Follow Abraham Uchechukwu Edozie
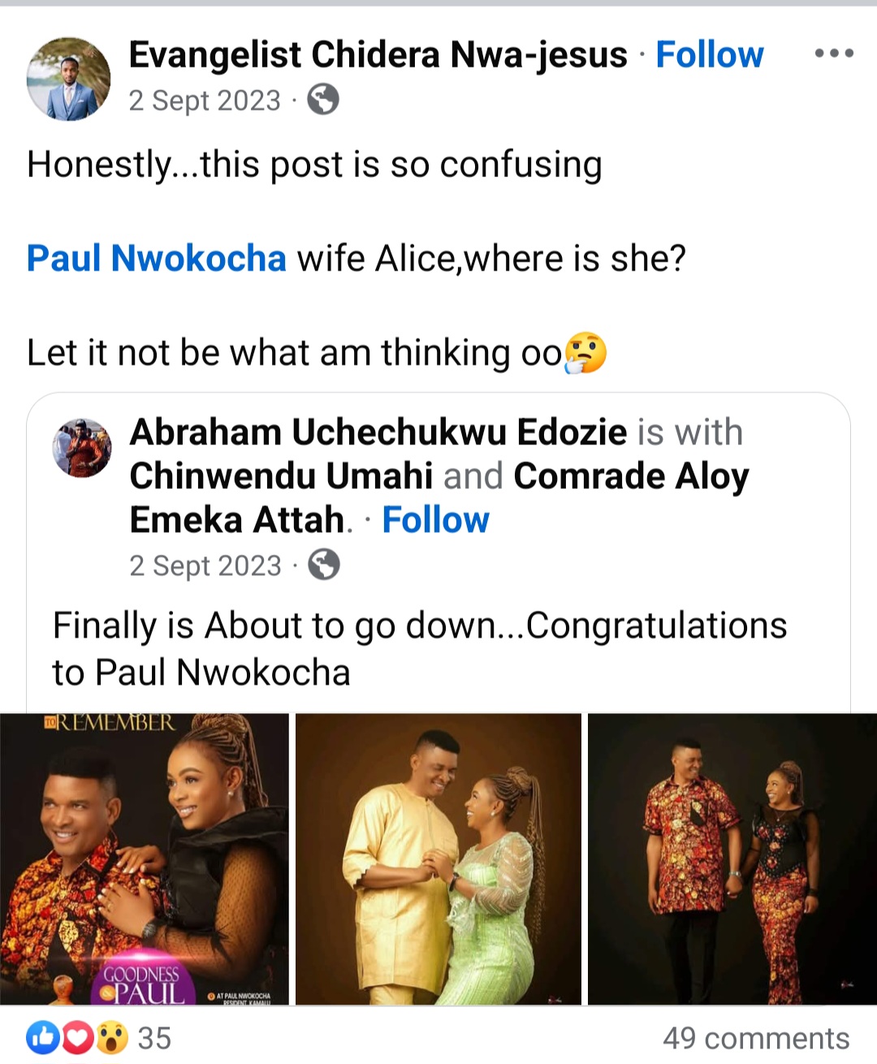Screen dimensions: 877x1064 point(435,520)
